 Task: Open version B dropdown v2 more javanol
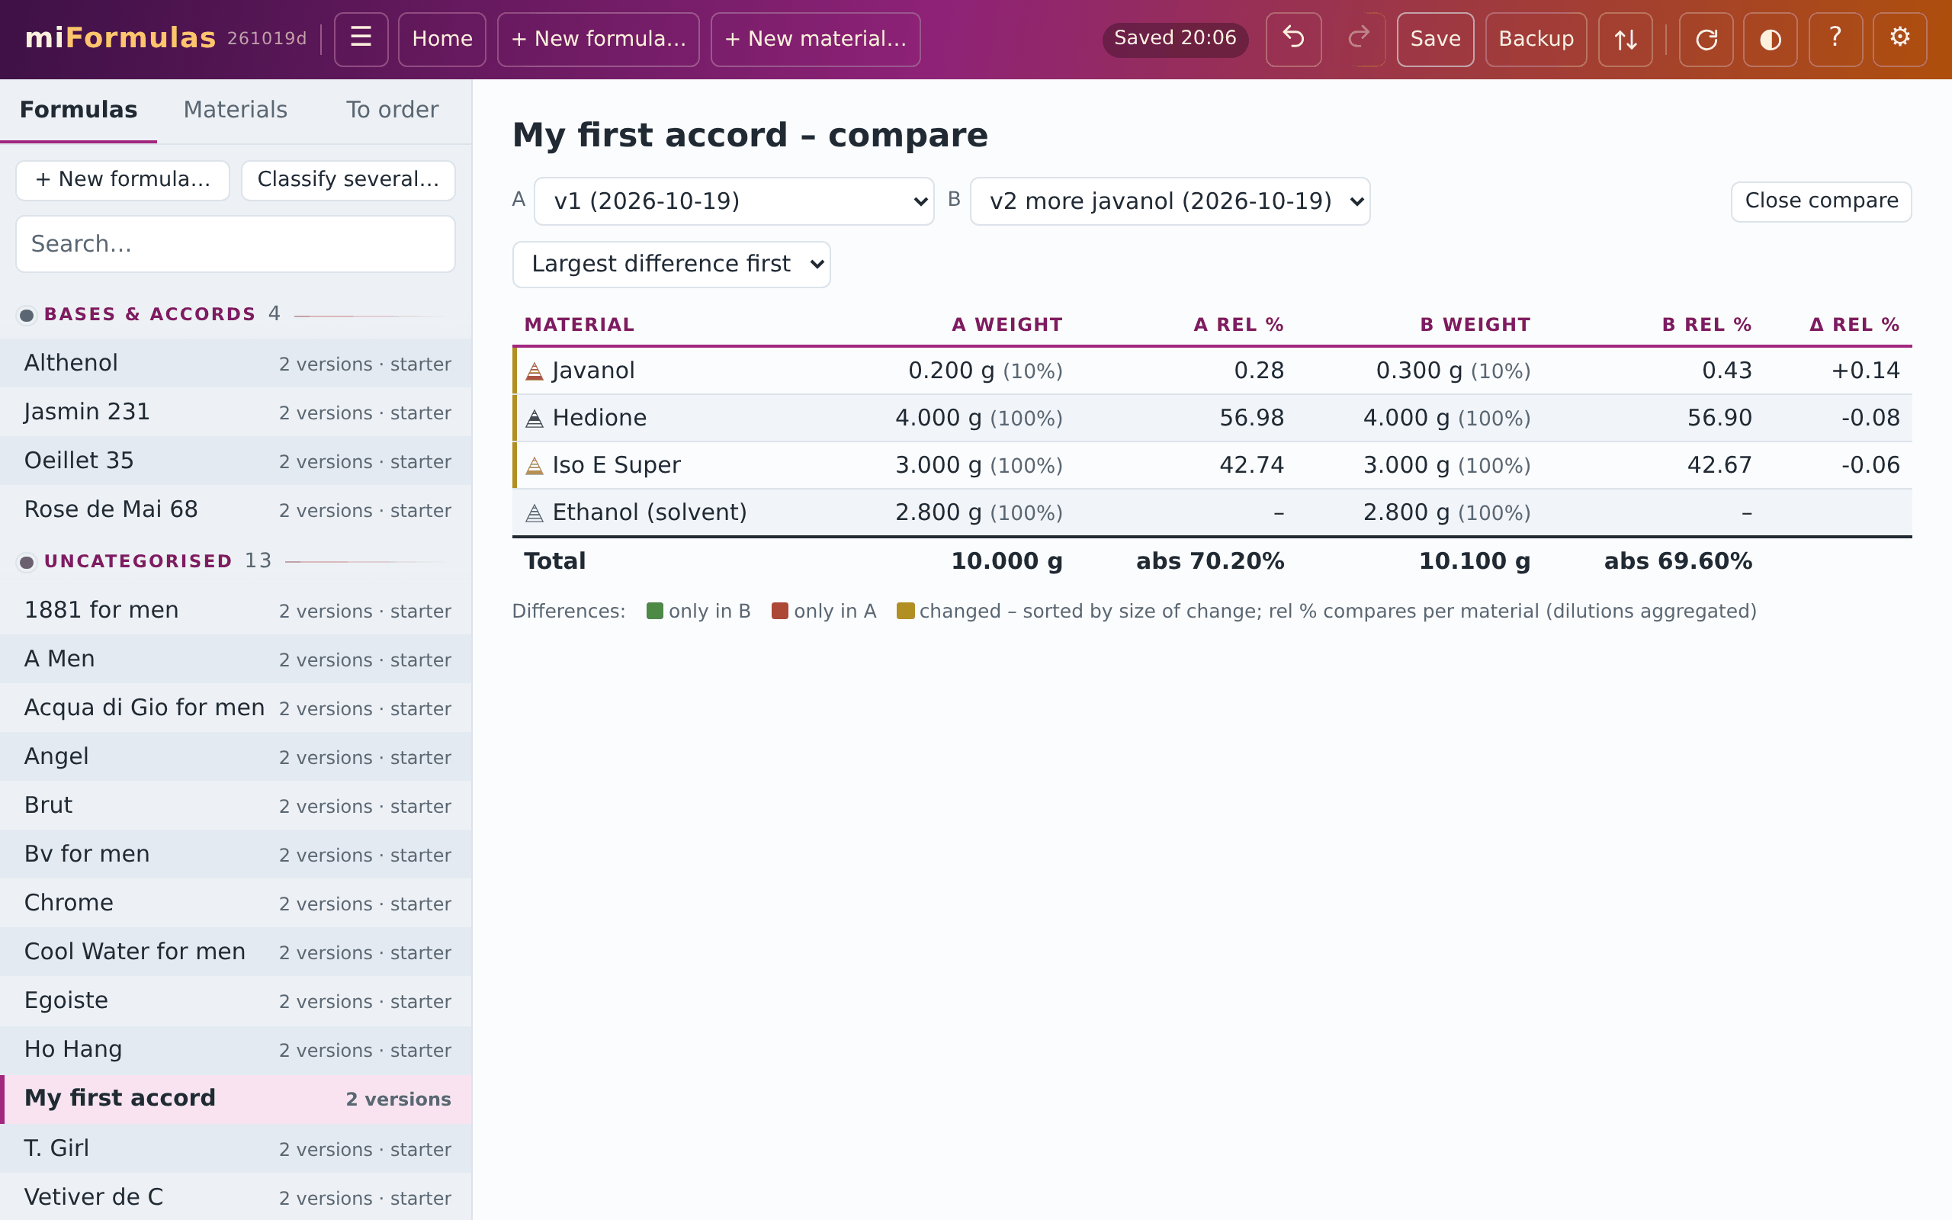[1170, 201]
